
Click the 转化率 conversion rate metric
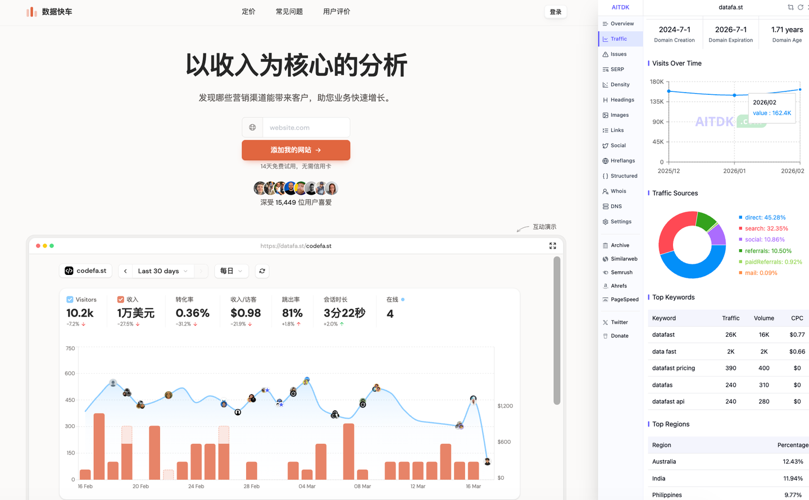[192, 313]
